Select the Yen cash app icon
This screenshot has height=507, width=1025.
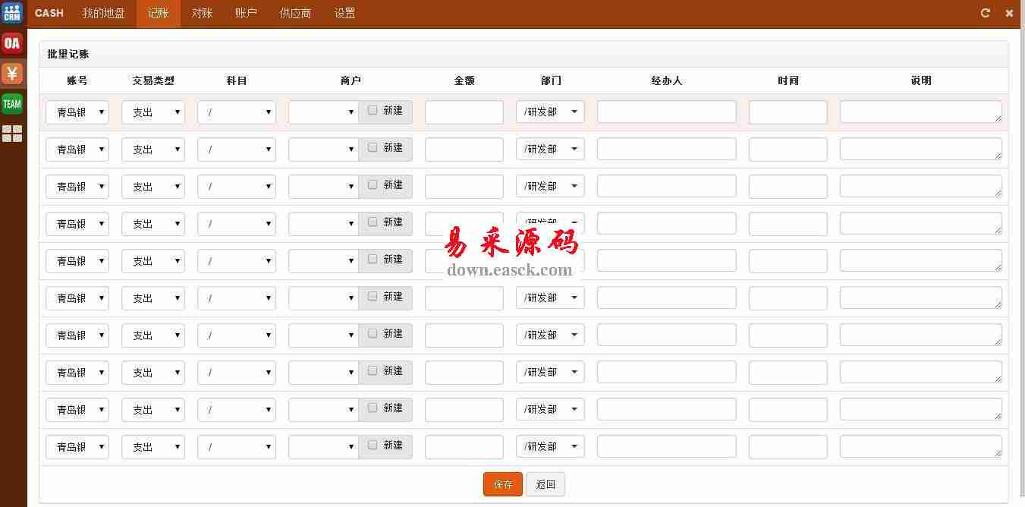pyautogui.click(x=12, y=74)
